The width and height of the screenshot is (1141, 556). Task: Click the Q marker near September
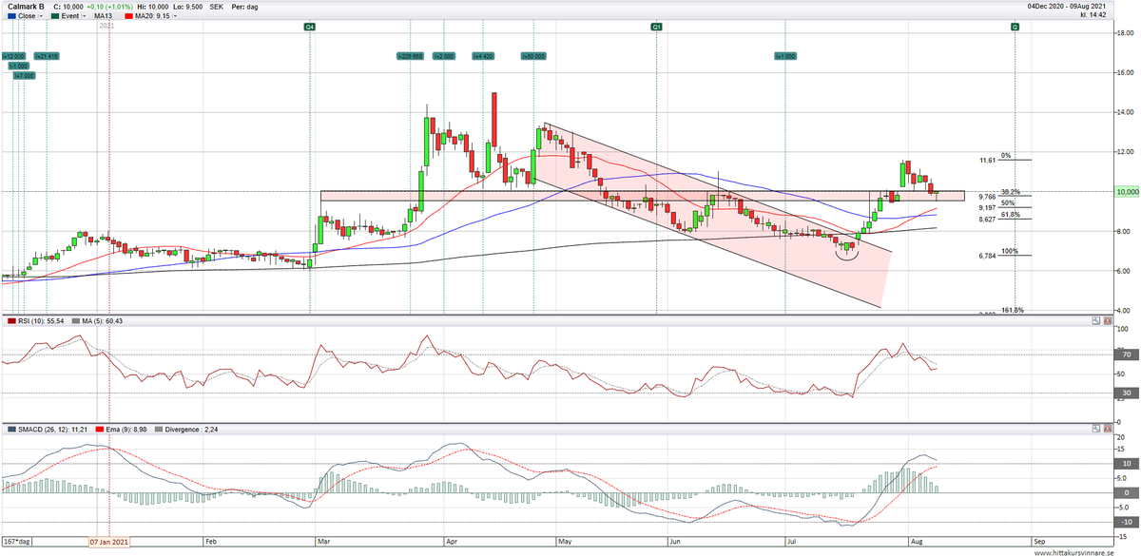(1015, 28)
